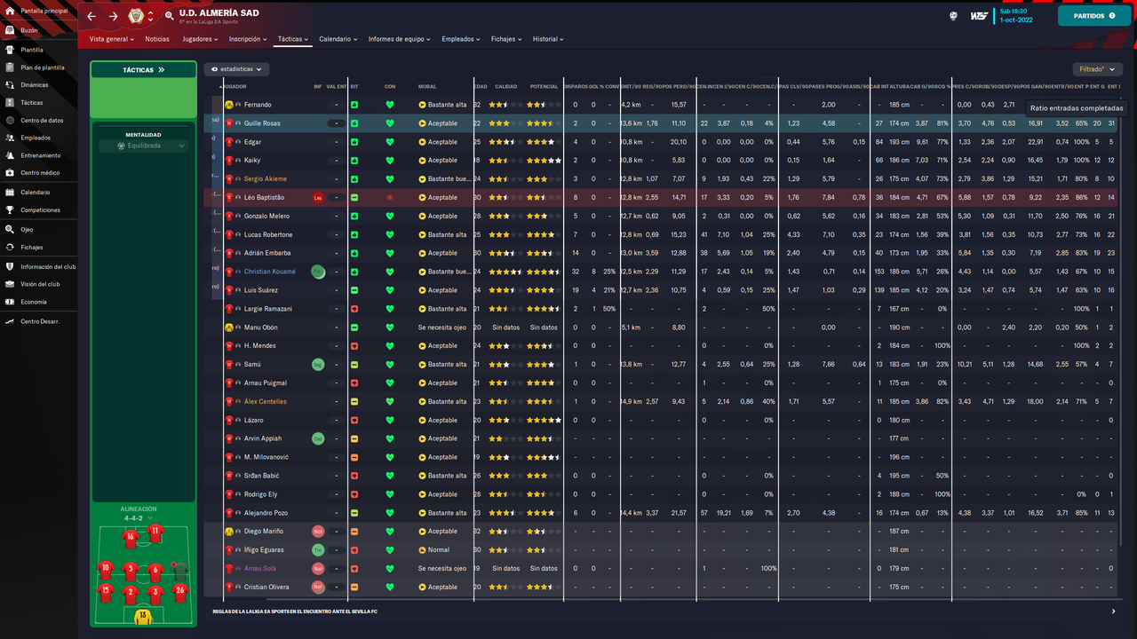Go forward with the right arrow
Screen dimensions: 1137x639
(113, 16)
